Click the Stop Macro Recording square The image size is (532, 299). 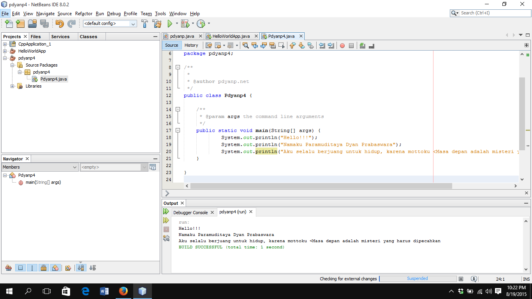point(351,46)
